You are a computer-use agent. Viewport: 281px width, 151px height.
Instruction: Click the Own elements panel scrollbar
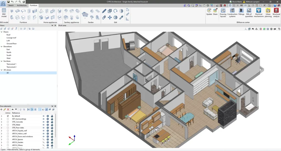55,125
